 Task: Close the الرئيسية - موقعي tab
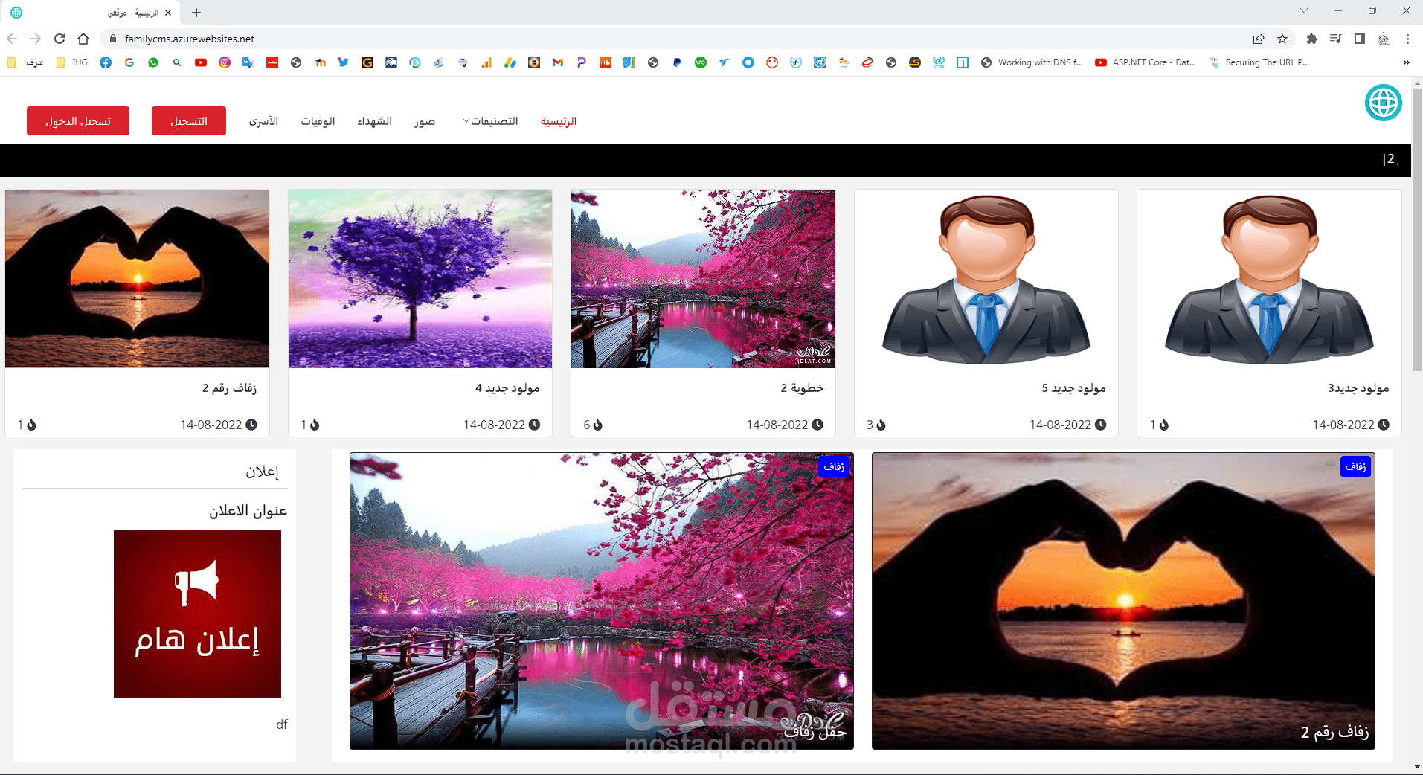pyautogui.click(x=168, y=13)
